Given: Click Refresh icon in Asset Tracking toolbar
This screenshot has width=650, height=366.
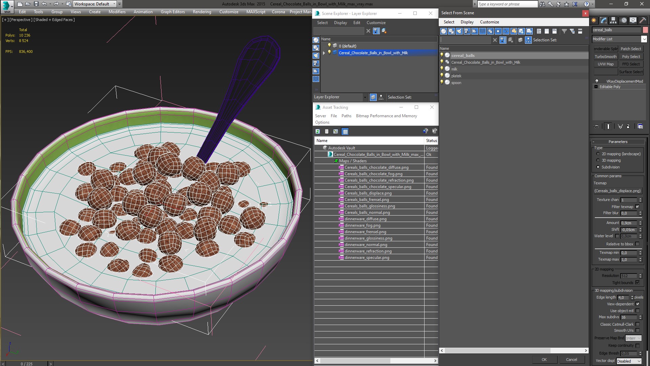Looking at the screenshot, I should pyautogui.click(x=318, y=131).
